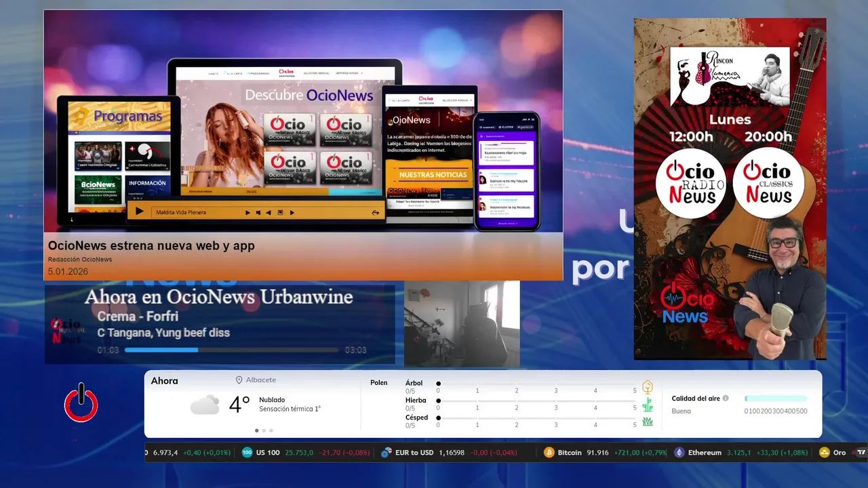Image resolution: width=868 pixels, height=488 pixels.
Task: Click the Bitcoin ticker entry
Action: [606, 453]
